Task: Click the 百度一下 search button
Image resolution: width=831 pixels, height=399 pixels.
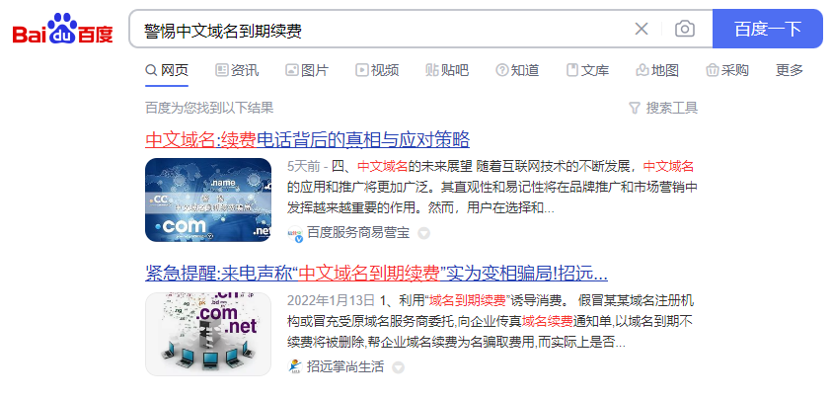Action: [768, 30]
